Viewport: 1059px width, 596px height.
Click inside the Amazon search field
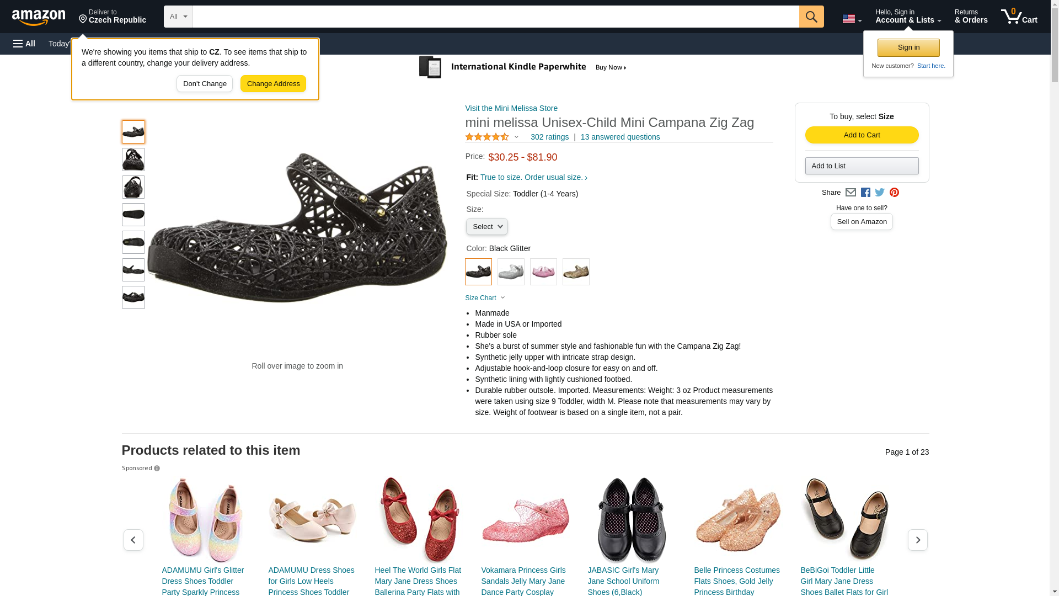coord(495,17)
